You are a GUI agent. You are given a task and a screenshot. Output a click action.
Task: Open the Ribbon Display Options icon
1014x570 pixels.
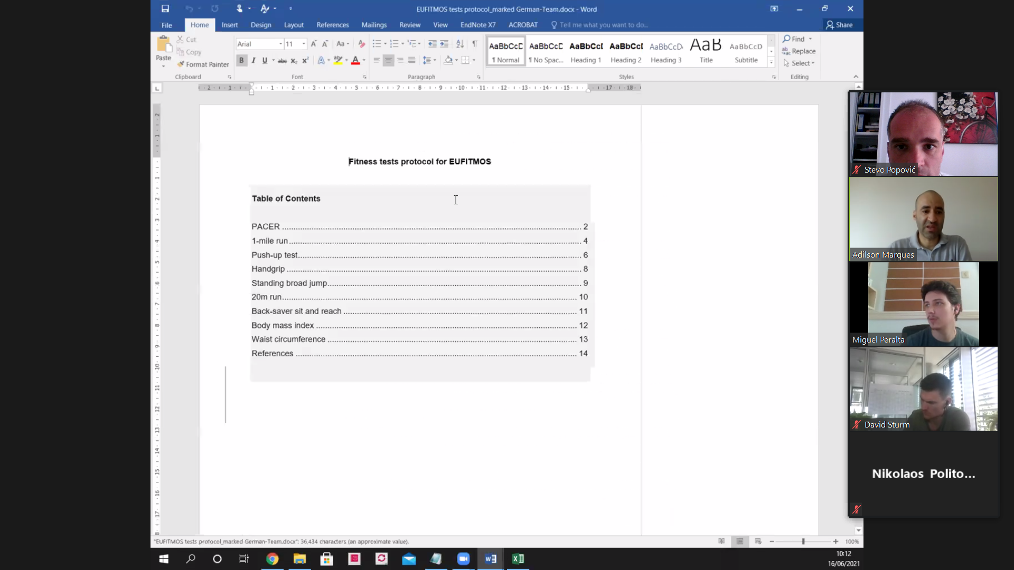pos(774,8)
